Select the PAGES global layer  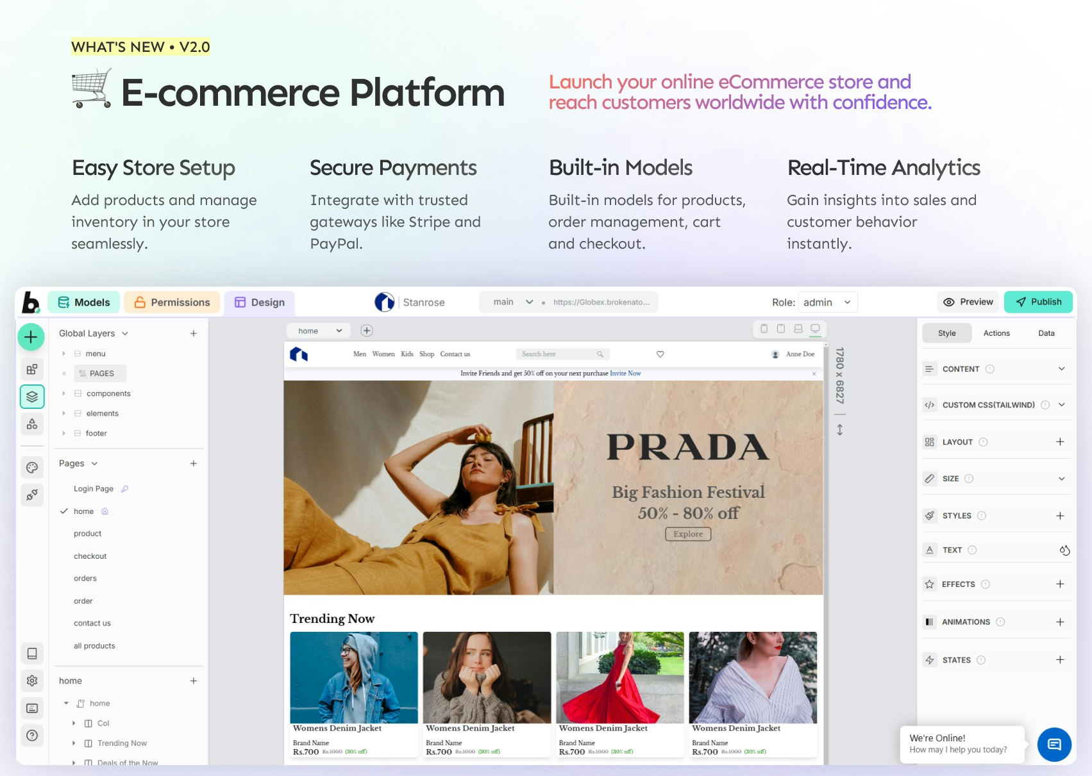[99, 374]
